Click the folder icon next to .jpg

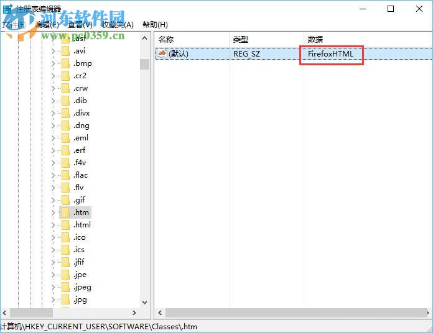pos(65,299)
